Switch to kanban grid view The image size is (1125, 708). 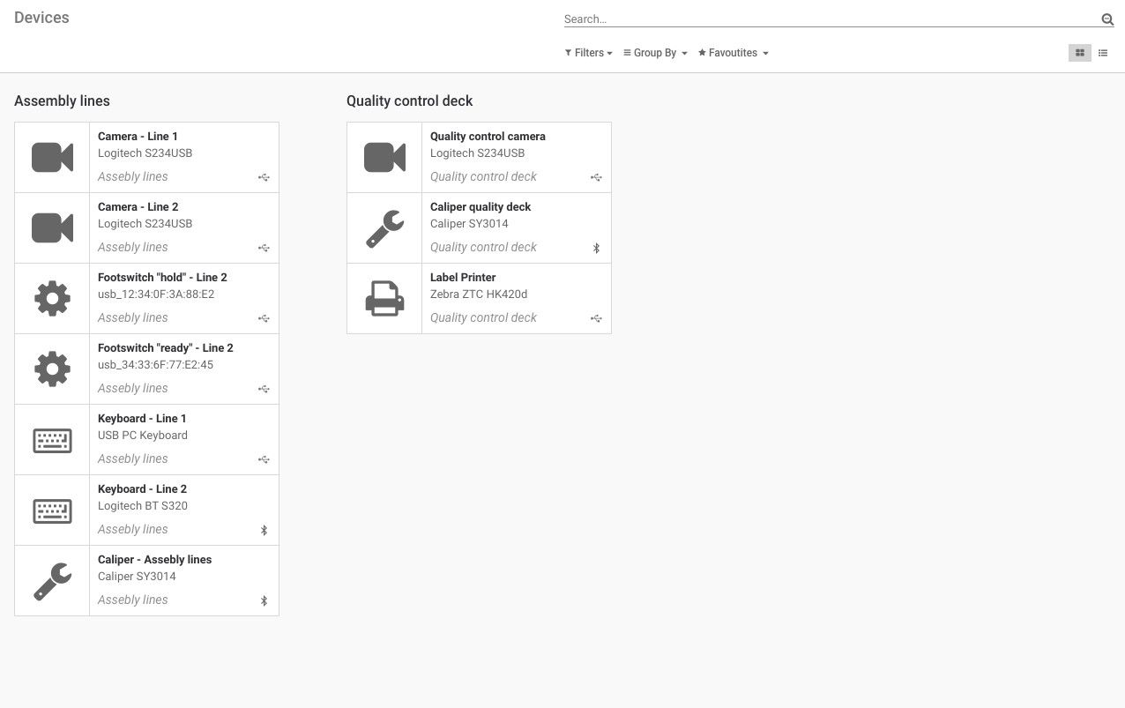pyautogui.click(x=1079, y=53)
